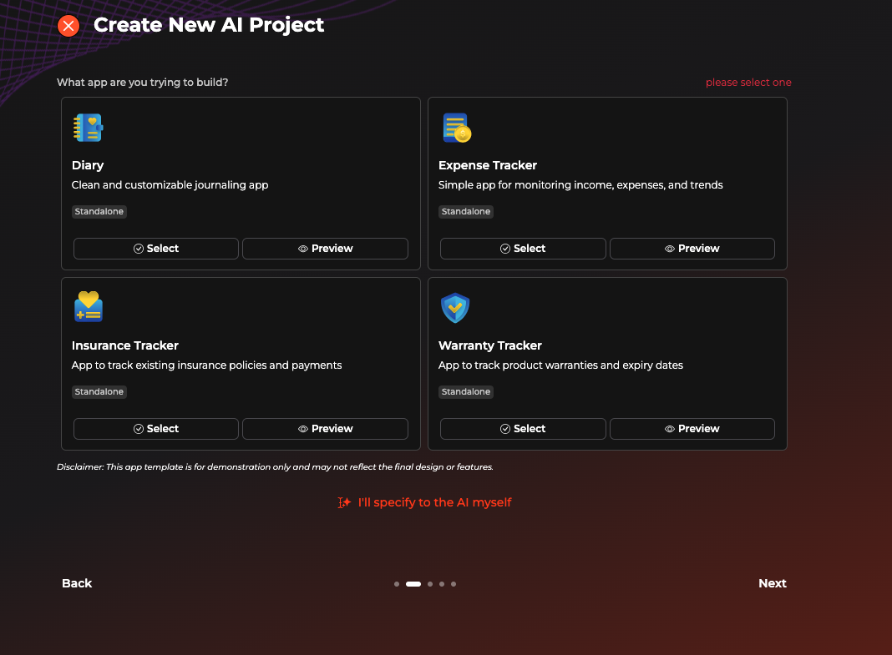Click the Warranty Tracker card title

(489, 345)
